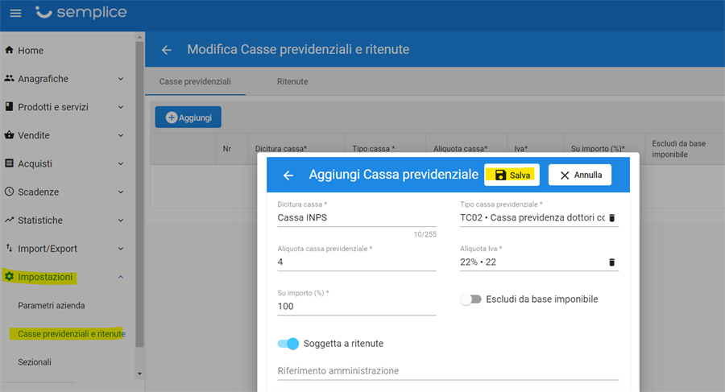Switch to the Ritenute tab

pyautogui.click(x=292, y=81)
